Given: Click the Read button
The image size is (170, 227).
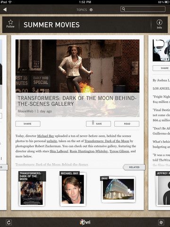Looking at the screenshot, I should pos(127,124).
